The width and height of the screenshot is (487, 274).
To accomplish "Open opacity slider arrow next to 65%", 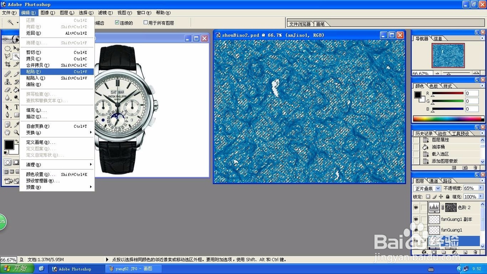I will (481, 188).
